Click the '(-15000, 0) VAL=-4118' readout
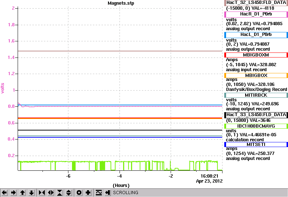Image resolution: width=288 pixels, height=197 pixels. point(250,8)
